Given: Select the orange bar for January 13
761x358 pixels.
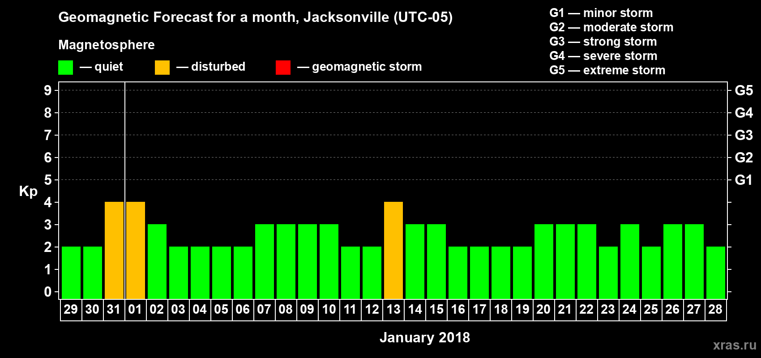Looking at the screenshot, I should [393, 250].
